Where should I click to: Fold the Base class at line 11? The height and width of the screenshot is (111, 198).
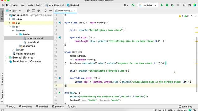(64, 23)
